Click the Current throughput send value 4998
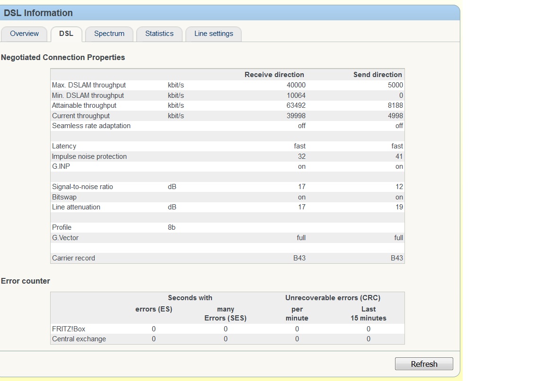The image size is (545, 381). pyautogui.click(x=395, y=116)
